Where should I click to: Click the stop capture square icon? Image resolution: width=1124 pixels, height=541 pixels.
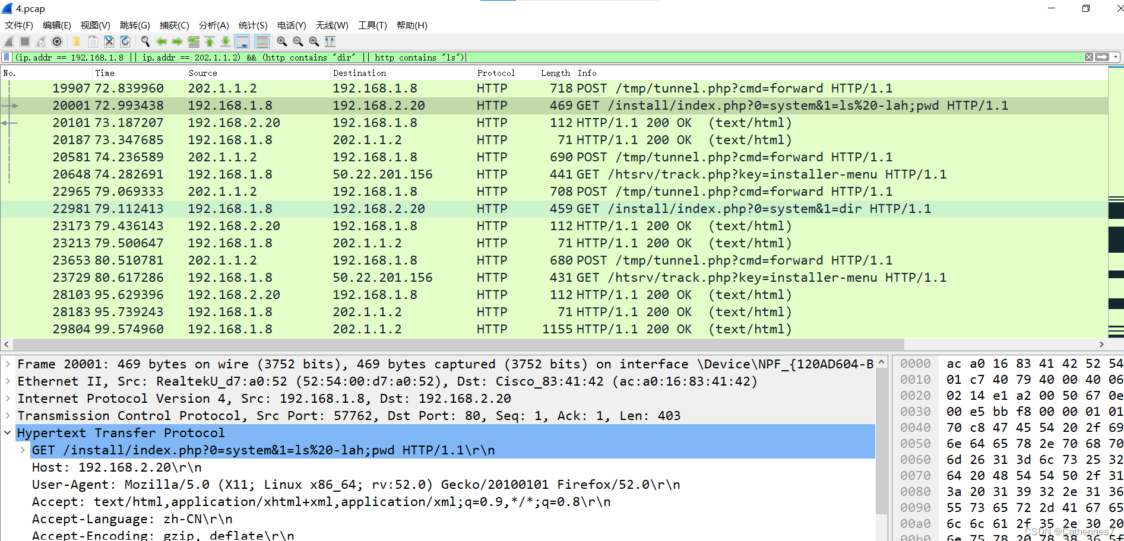(x=25, y=42)
